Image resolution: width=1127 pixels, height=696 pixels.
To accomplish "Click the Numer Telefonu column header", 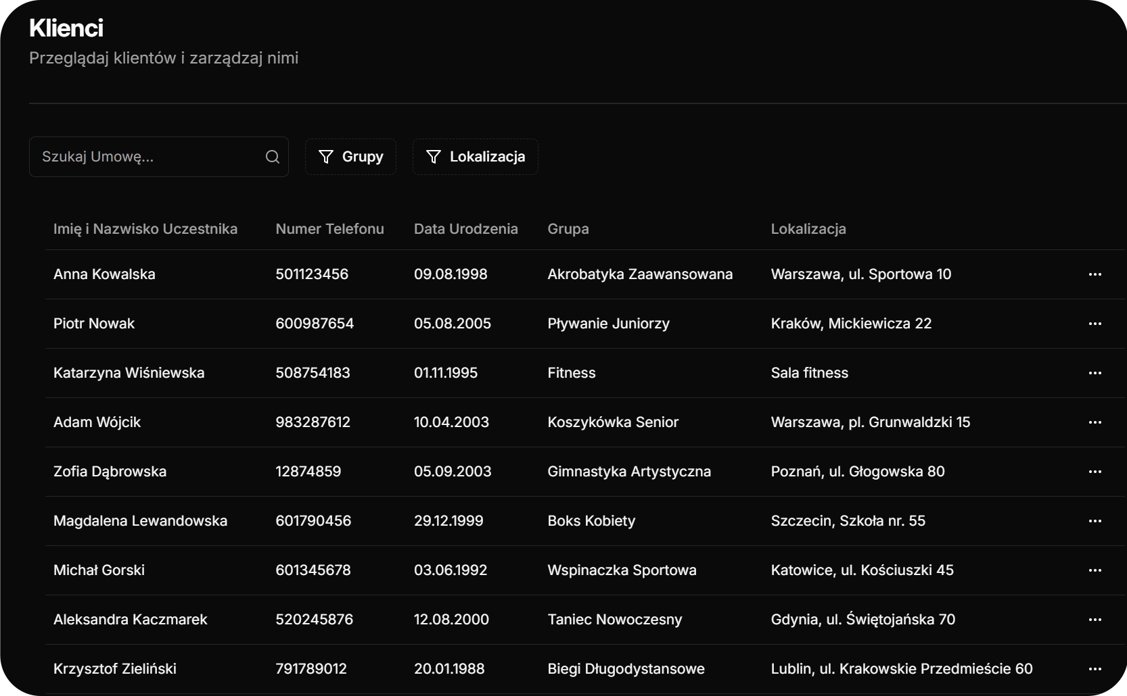I will click(x=329, y=229).
